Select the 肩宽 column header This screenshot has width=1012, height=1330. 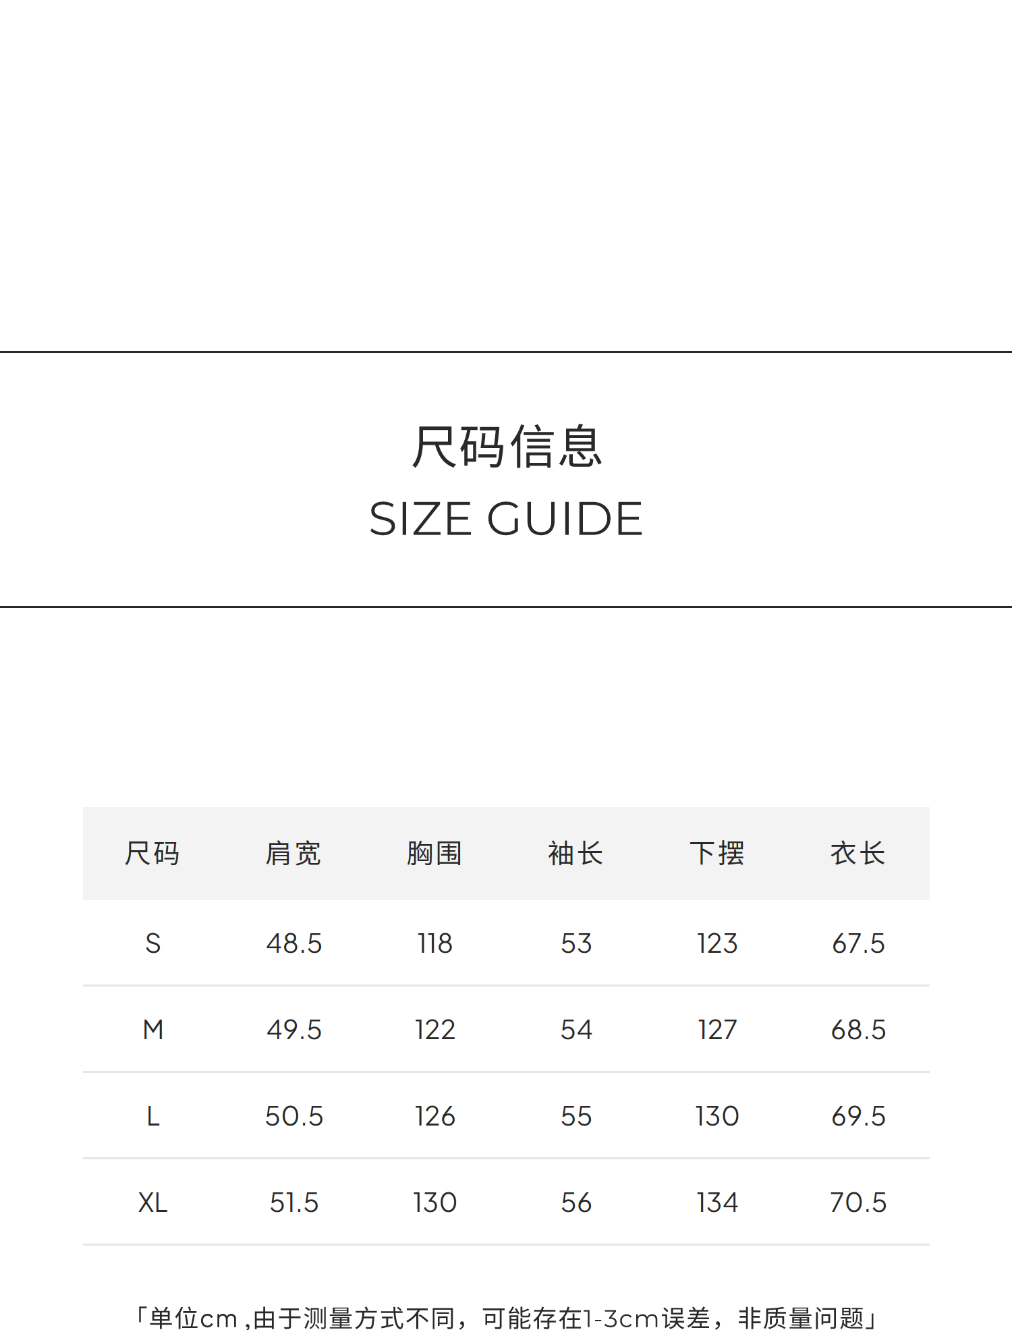(x=293, y=854)
